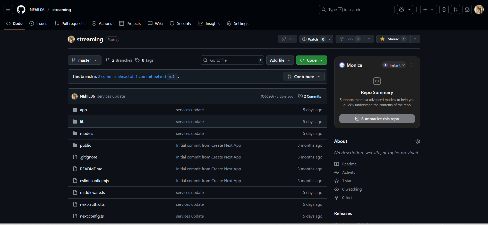Expand the fork options dropdown arrow

point(369,39)
